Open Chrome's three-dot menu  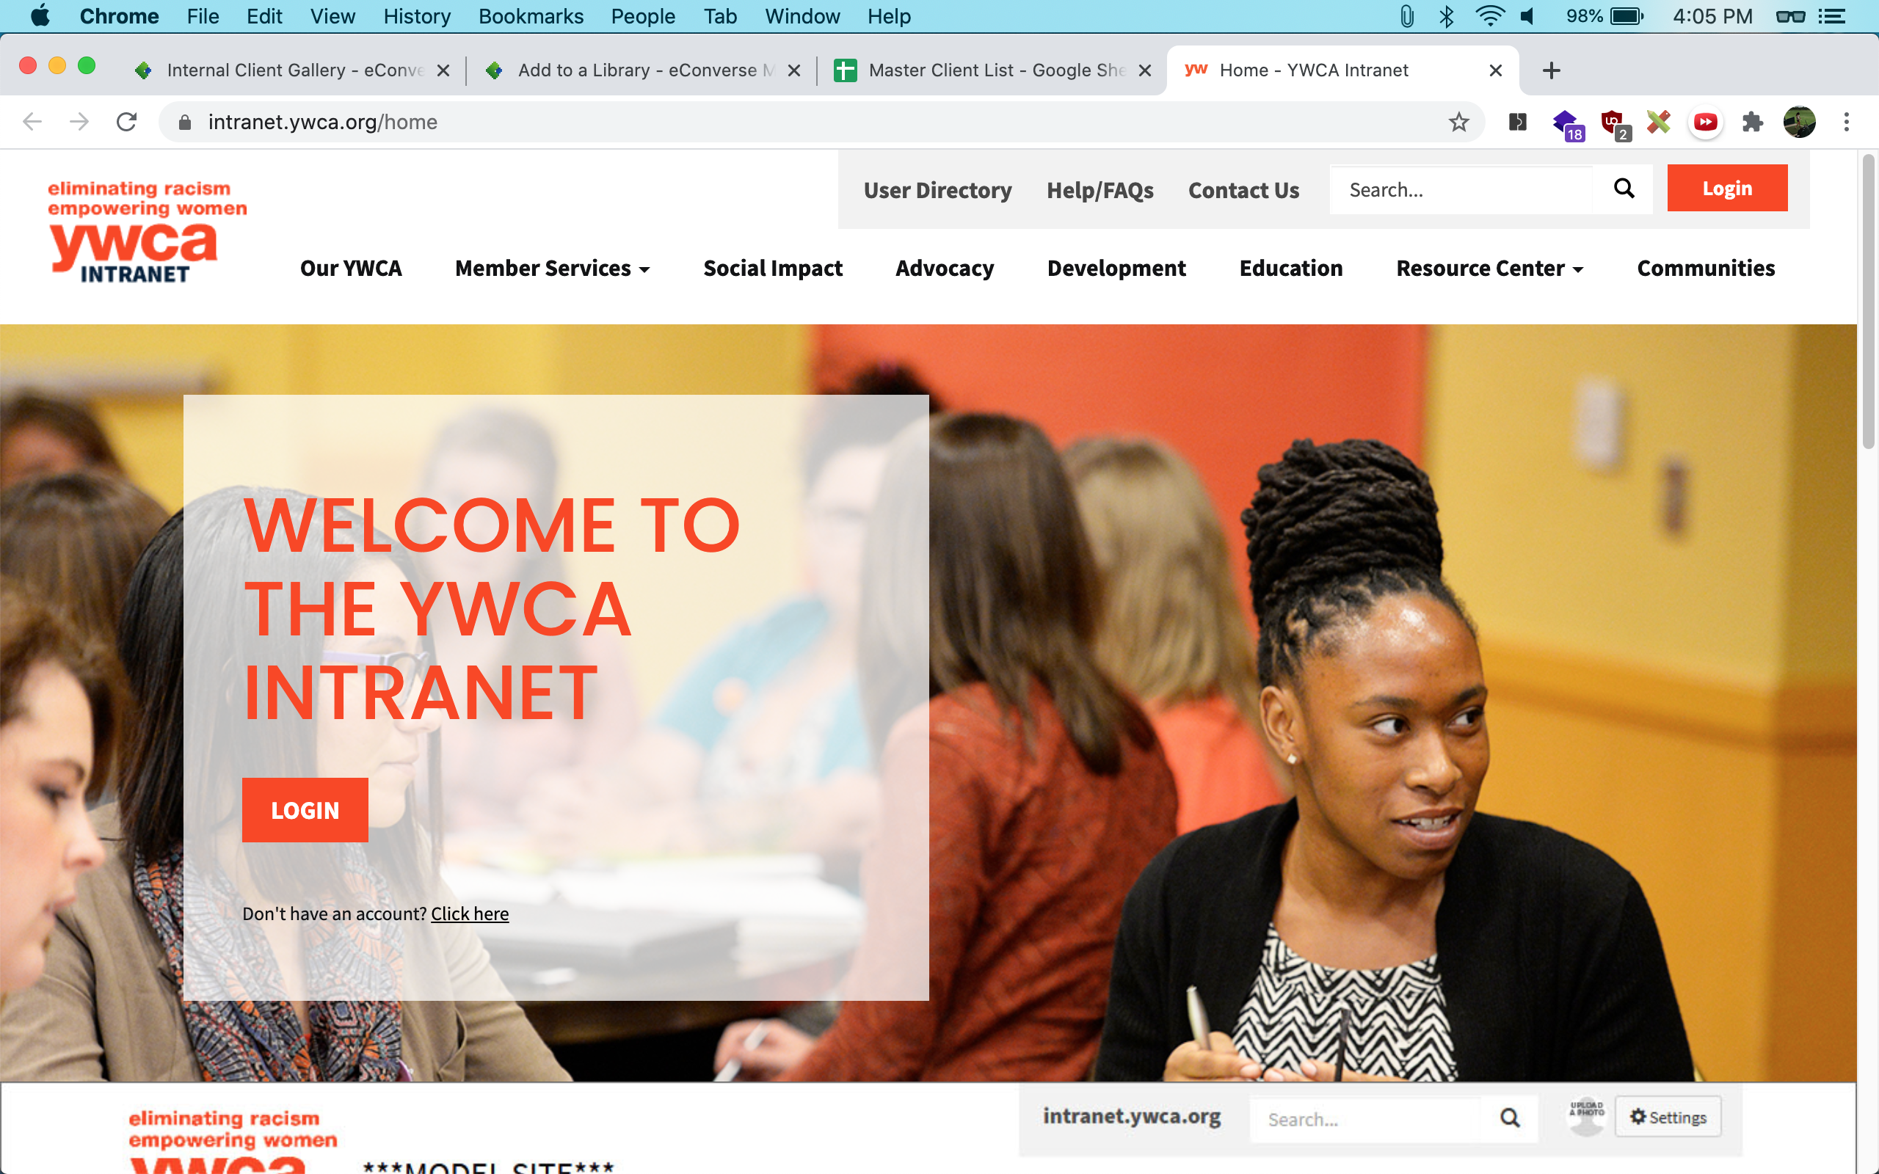pos(1847,122)
